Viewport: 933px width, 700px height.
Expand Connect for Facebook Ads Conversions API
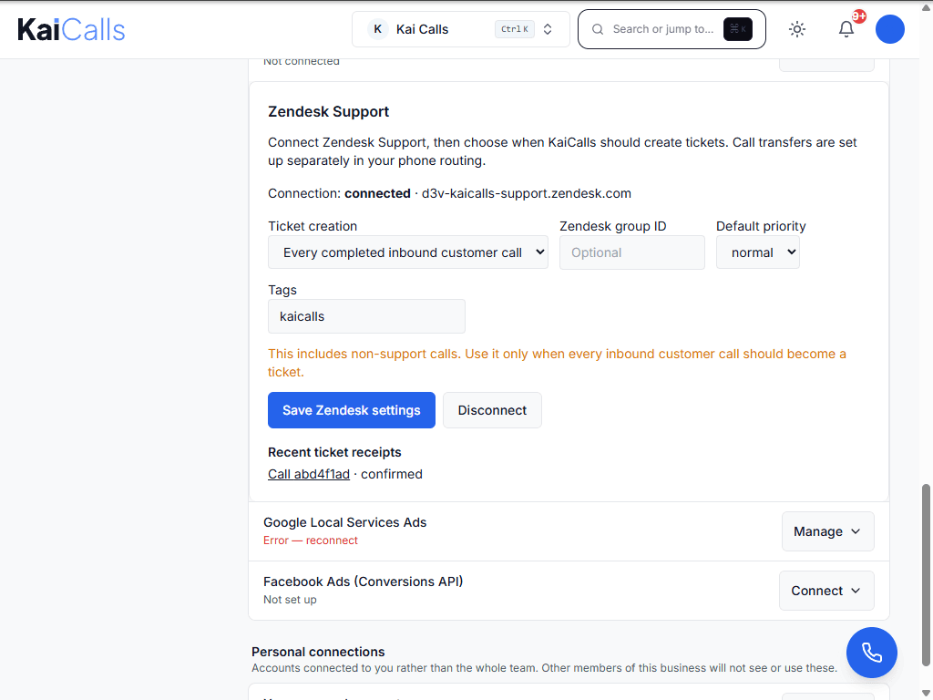click(x=826, y=591)
